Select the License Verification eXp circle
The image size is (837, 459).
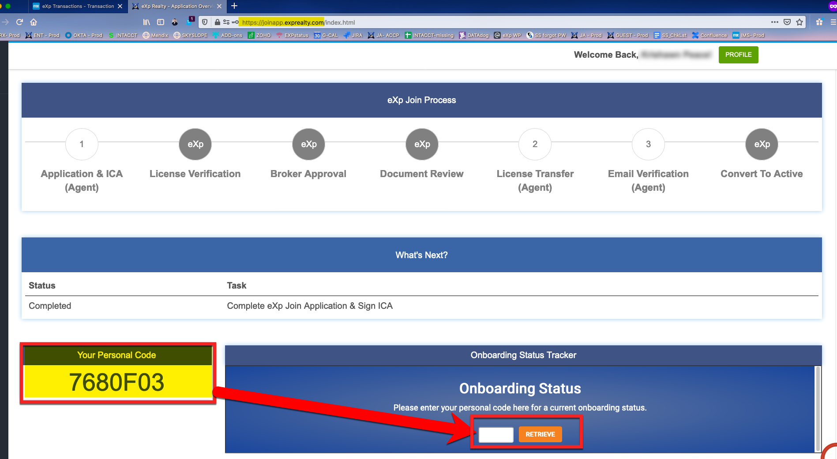(x=195, y=144)
